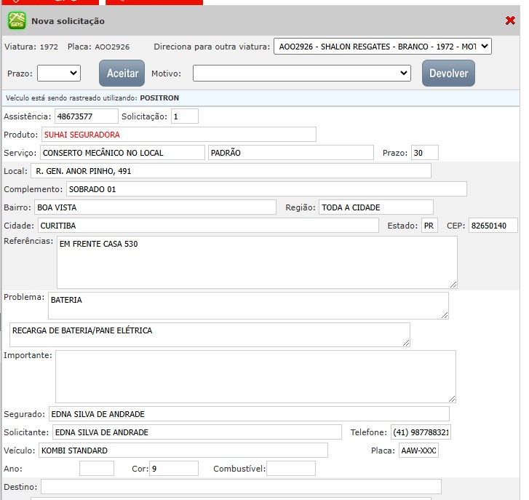Select the Complemento field SOBRADO 01

coord(266,189)
